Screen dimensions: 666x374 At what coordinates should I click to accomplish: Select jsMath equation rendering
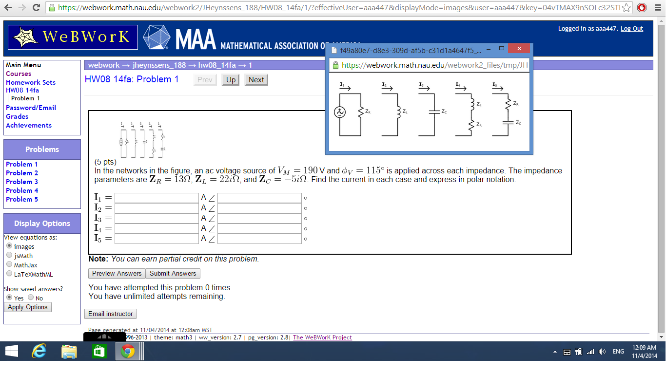[x=9, y=255]
